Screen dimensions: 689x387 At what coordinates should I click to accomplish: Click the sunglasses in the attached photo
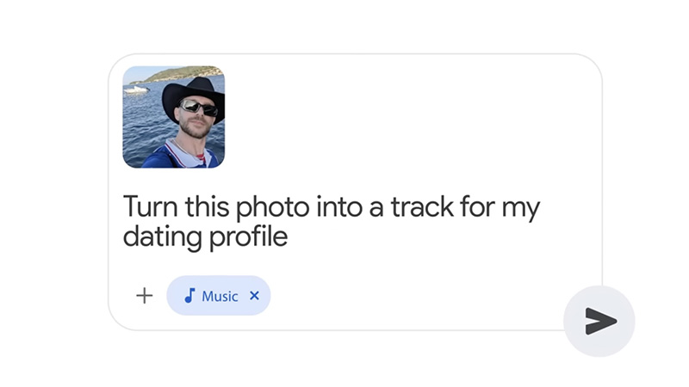[198, 108]
